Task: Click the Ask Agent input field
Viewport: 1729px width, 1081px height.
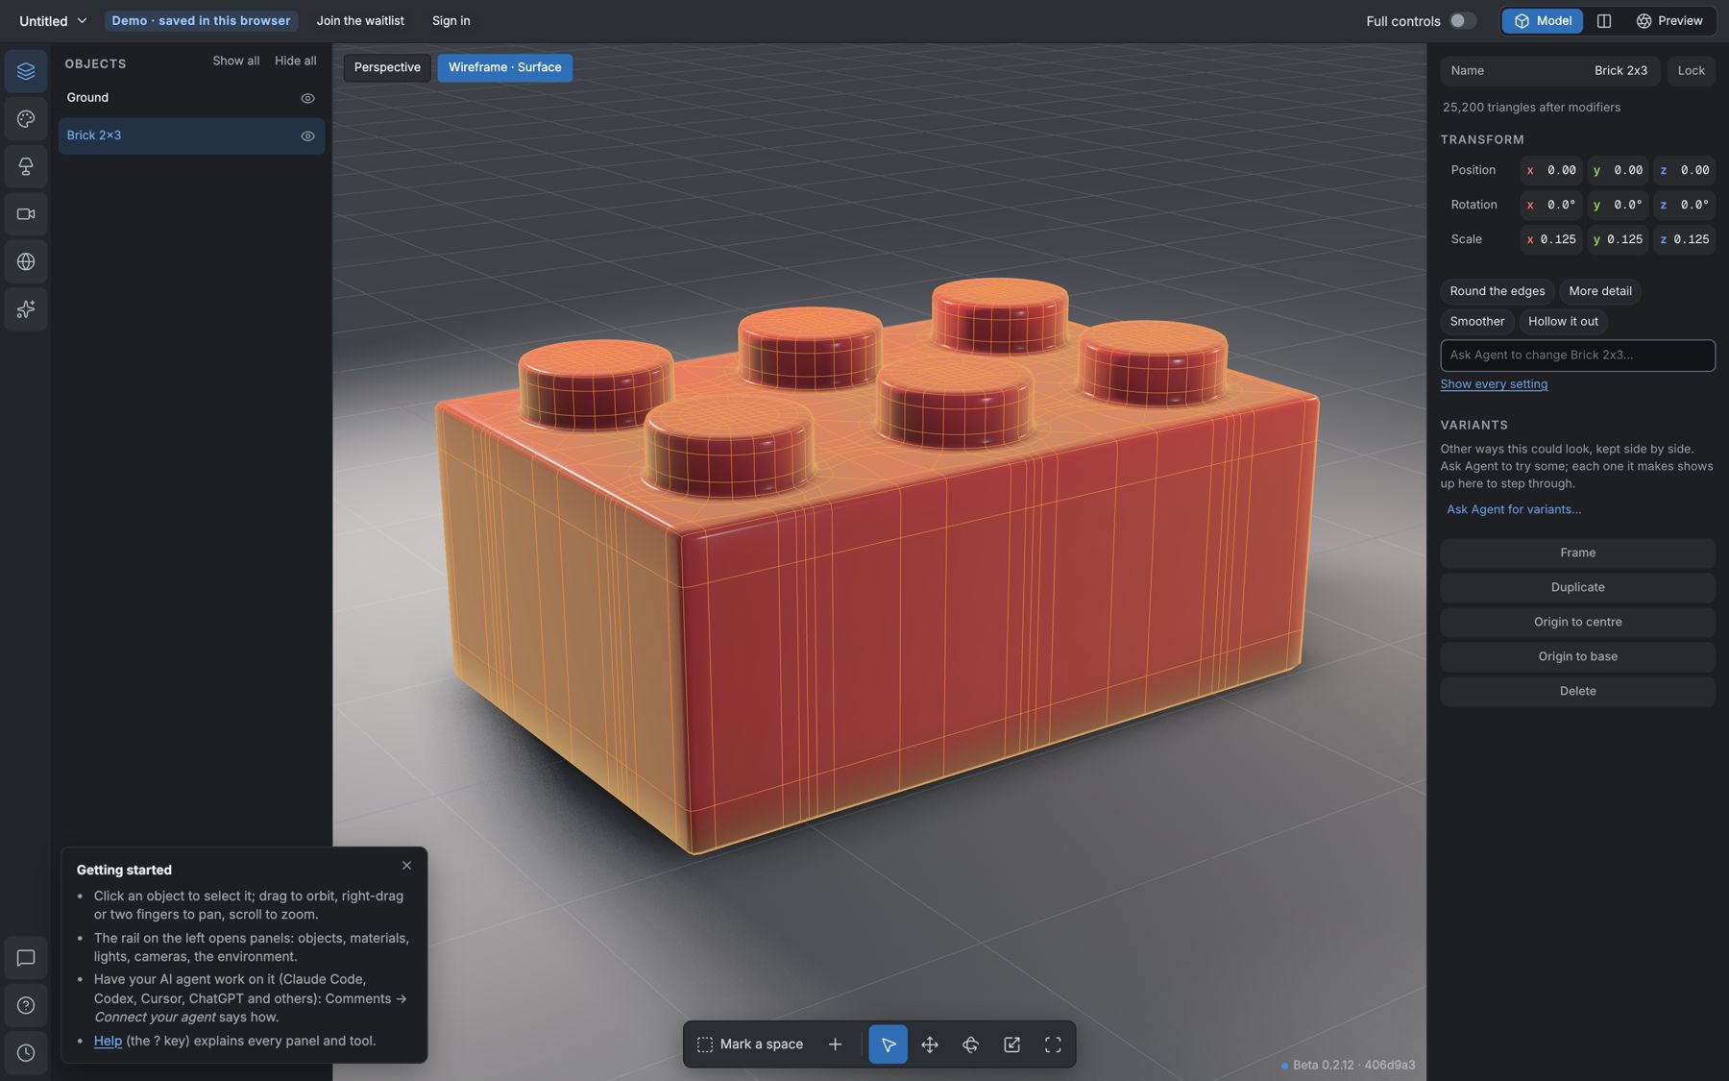Action: (1577, 356)
